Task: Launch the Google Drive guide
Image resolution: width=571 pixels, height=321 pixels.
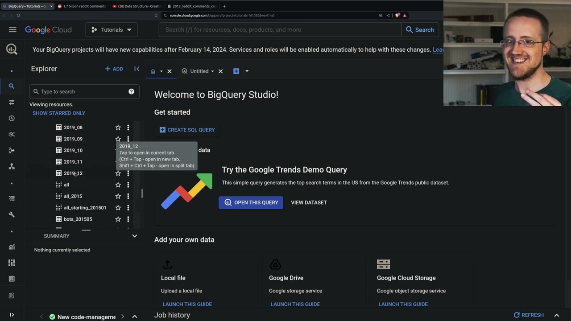Action: tap(295, 305)
